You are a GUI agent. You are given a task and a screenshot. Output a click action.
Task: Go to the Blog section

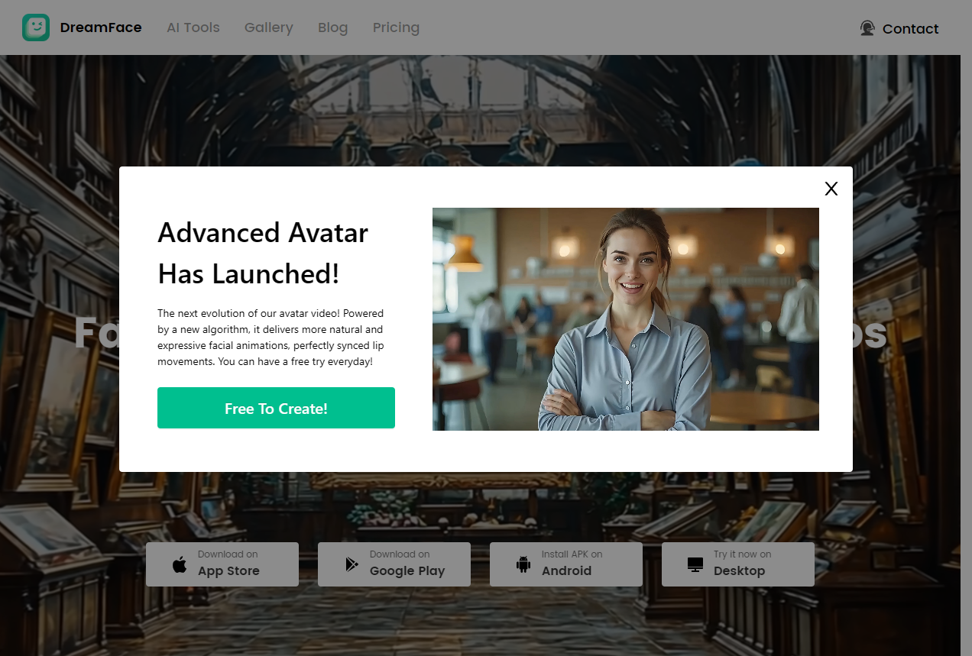tap(333, 27)
